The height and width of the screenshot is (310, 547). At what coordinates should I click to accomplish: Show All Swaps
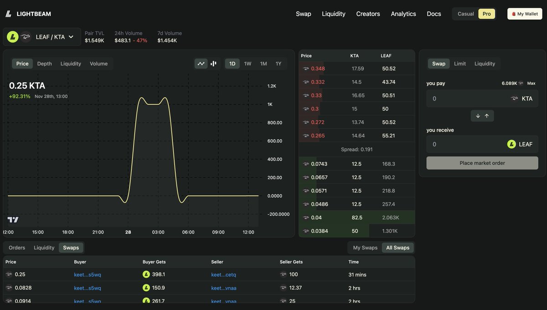tap(398, 248)
